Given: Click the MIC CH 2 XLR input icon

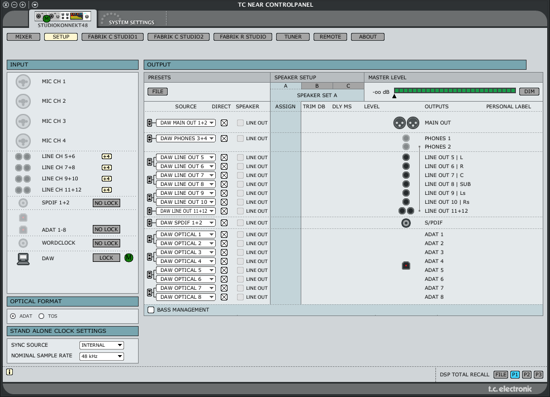Looking at the screenshot, I should pyautogui.click(x=23, y=102).
